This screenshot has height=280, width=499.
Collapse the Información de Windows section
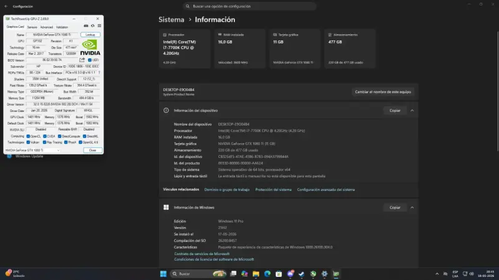(x=412, y=207)
